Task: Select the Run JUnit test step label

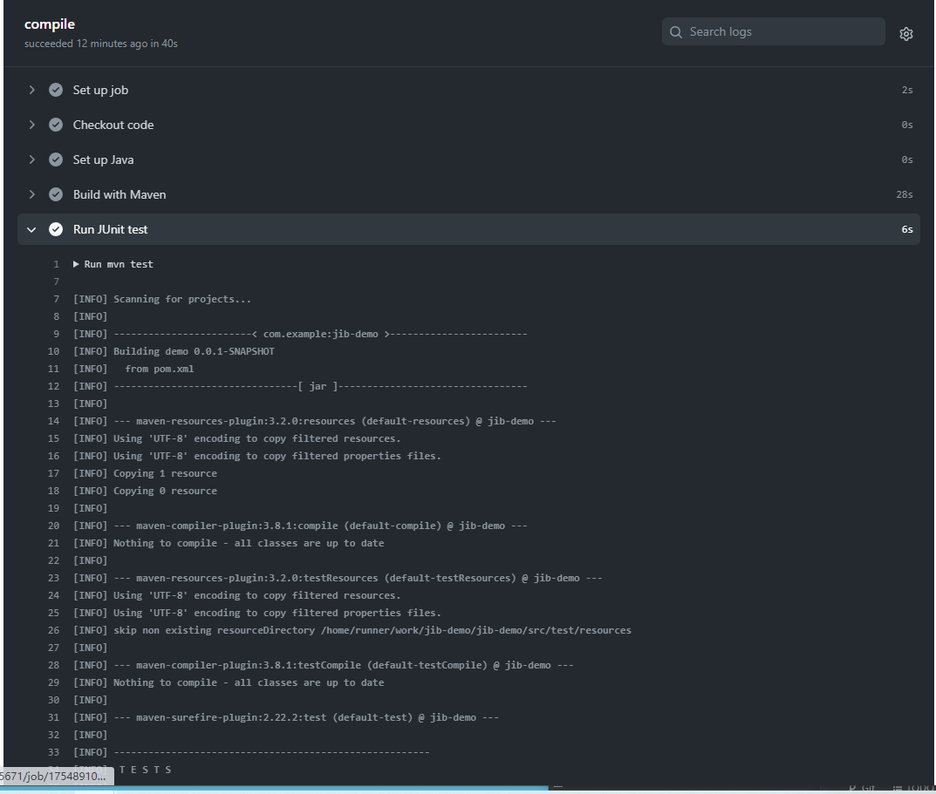Action: point(111,230)
